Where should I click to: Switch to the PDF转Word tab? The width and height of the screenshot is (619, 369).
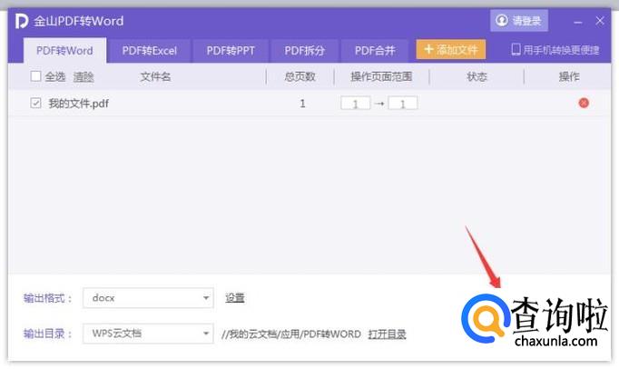[x=64, y=51]
